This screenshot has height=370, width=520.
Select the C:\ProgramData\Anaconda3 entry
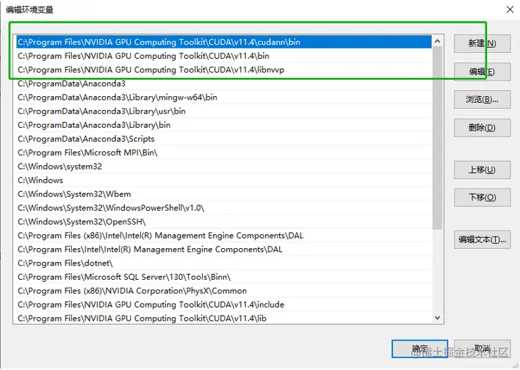pos(224,84)
